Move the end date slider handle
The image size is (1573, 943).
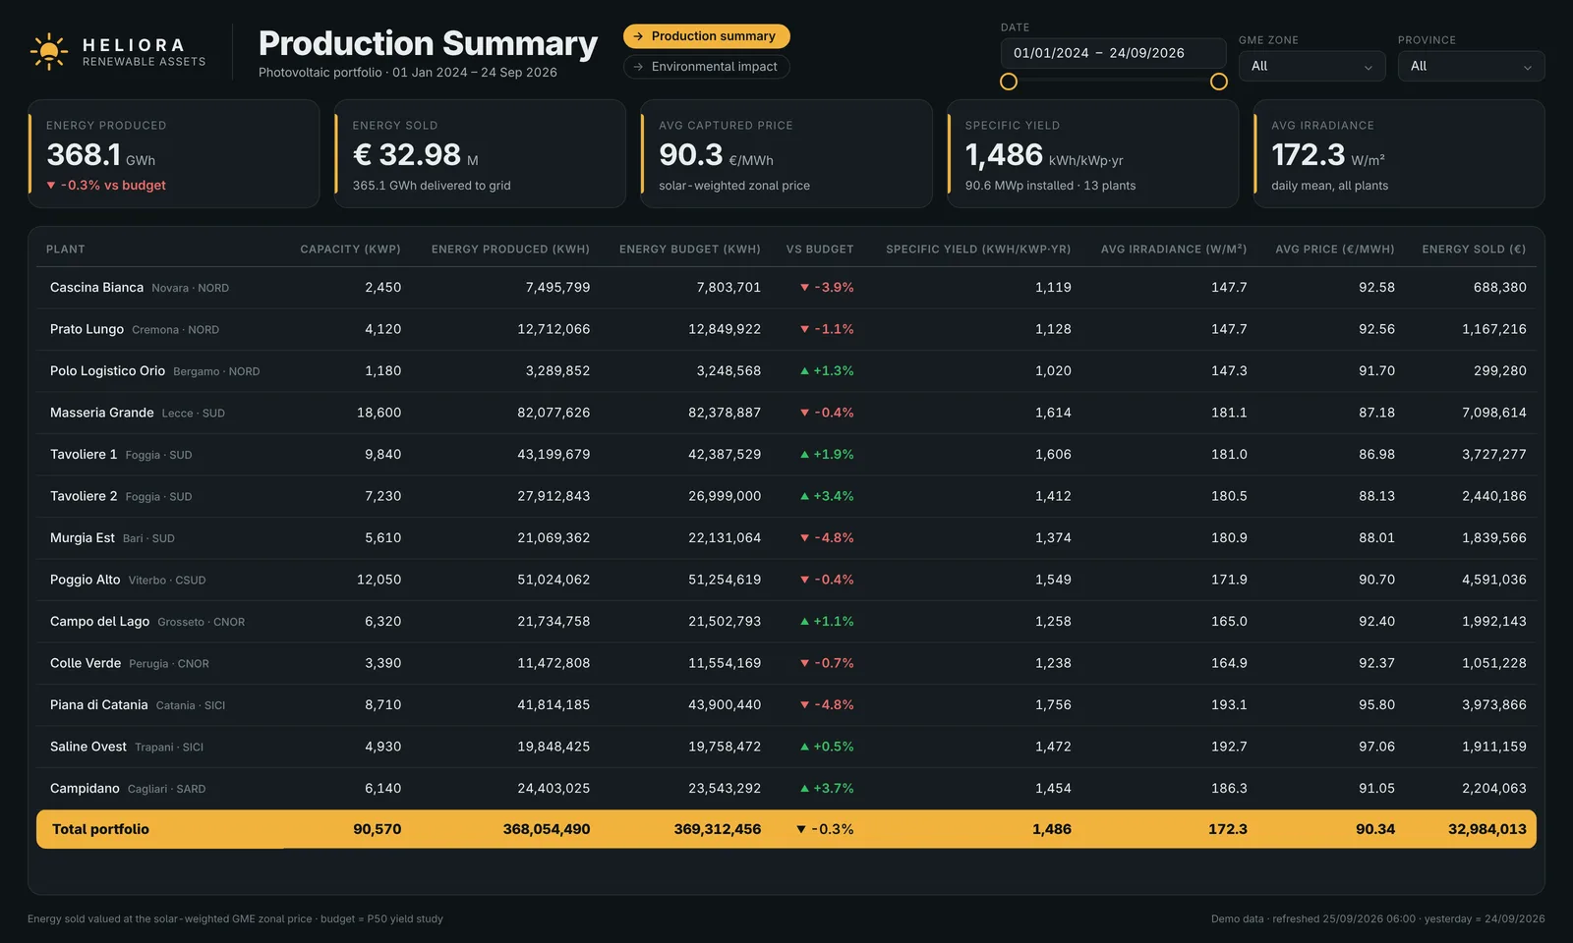1219,82
